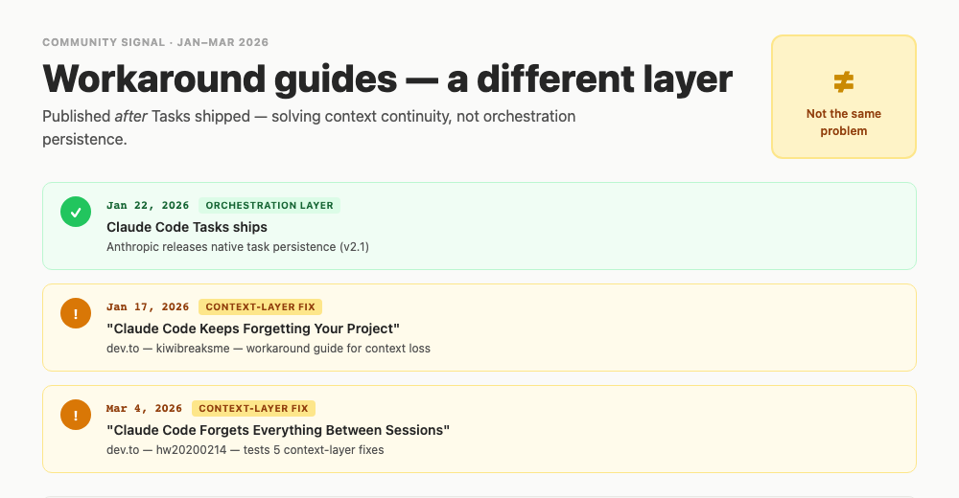The width and height of the screenshot is (959, 498).
Task: Click the Jan 17, 2026 date label
Action: (x=148, y=306)
